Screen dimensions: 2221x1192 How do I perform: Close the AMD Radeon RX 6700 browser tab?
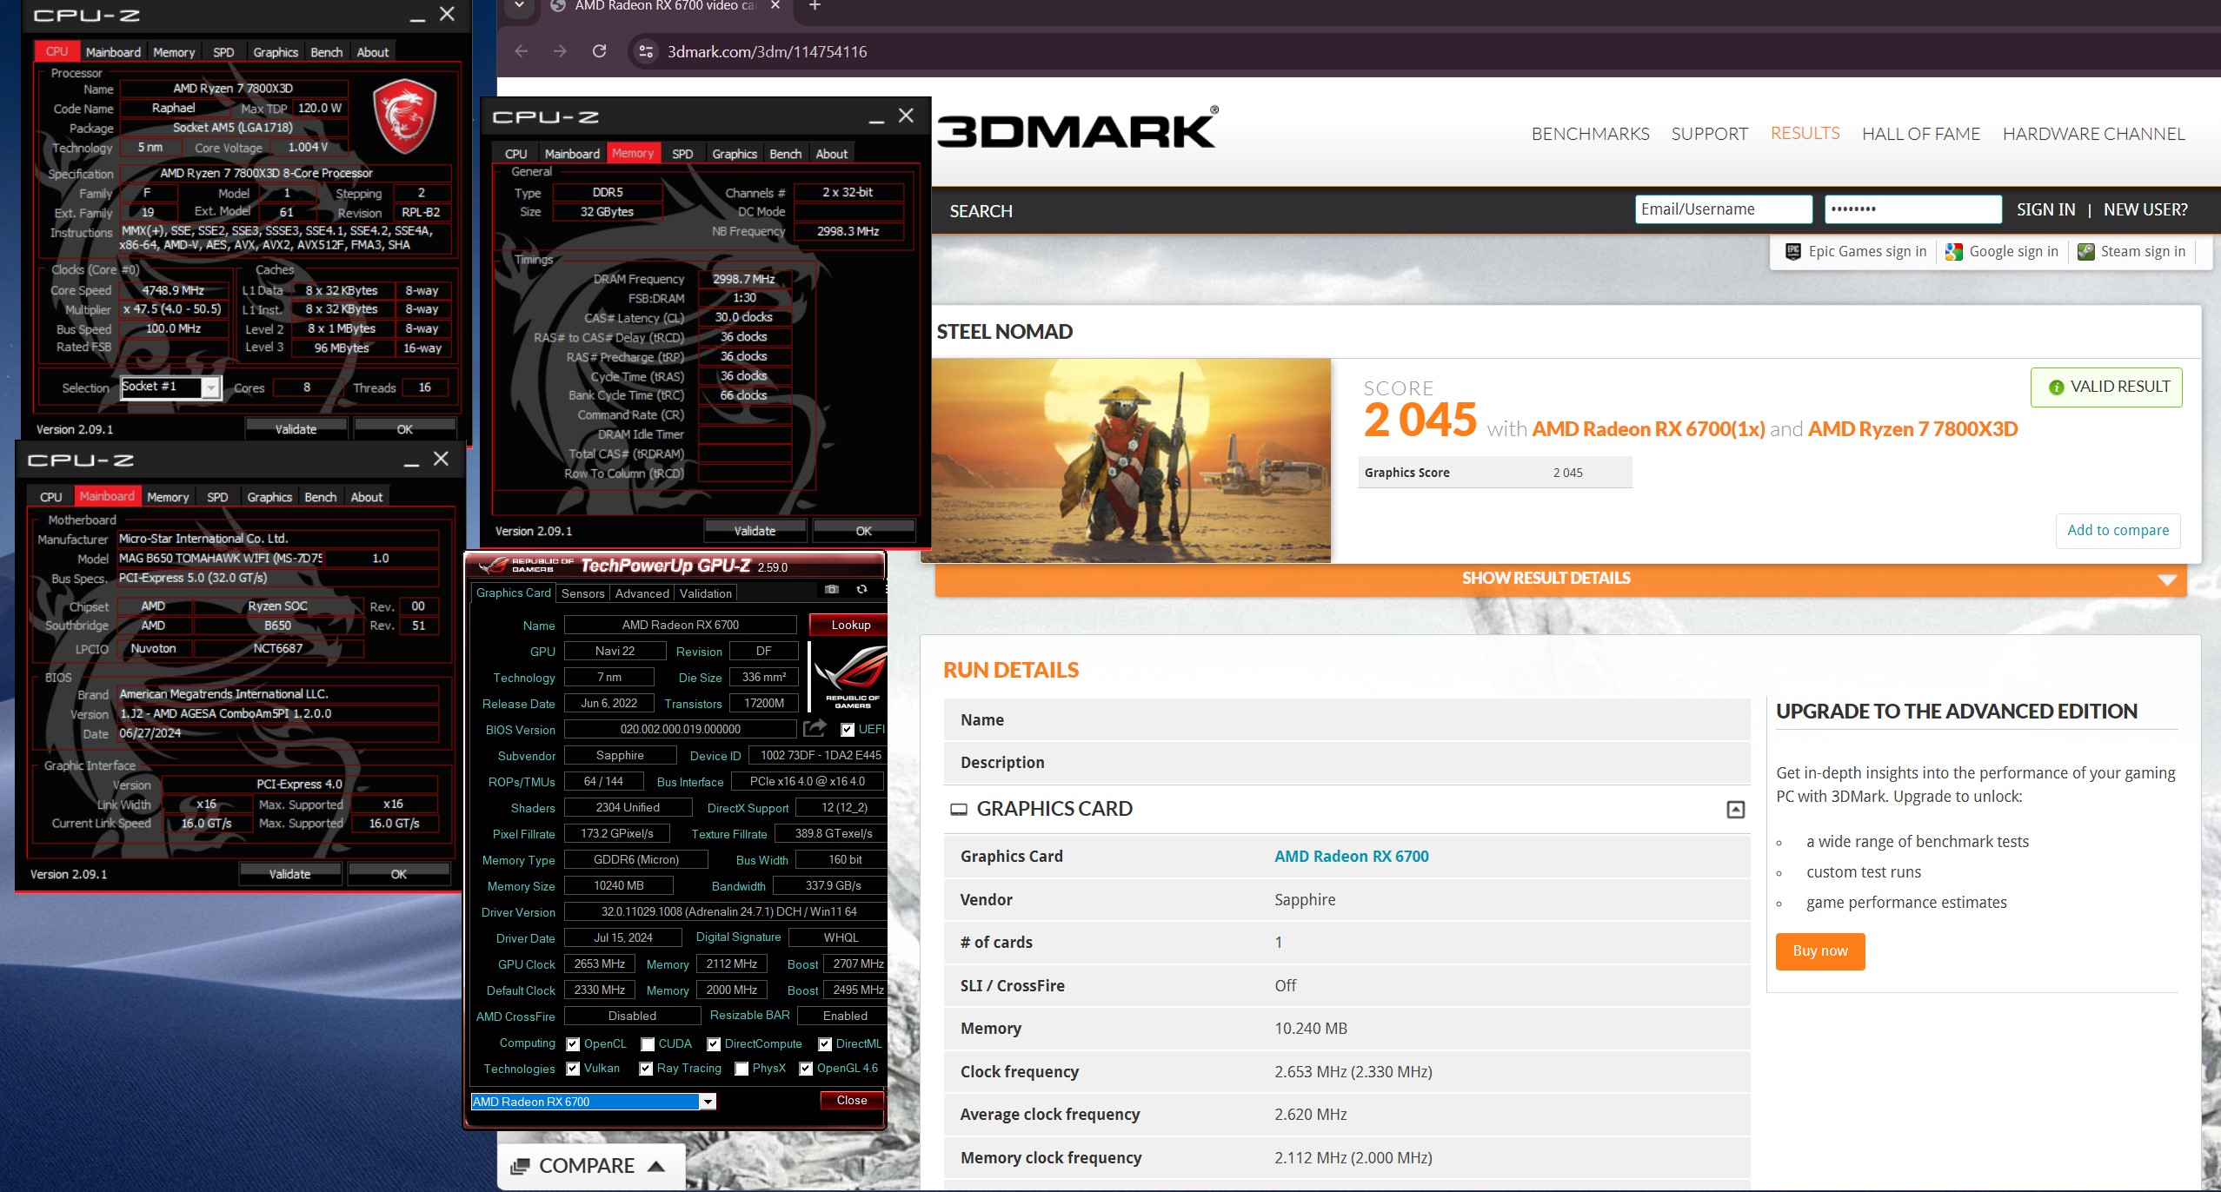775,6
